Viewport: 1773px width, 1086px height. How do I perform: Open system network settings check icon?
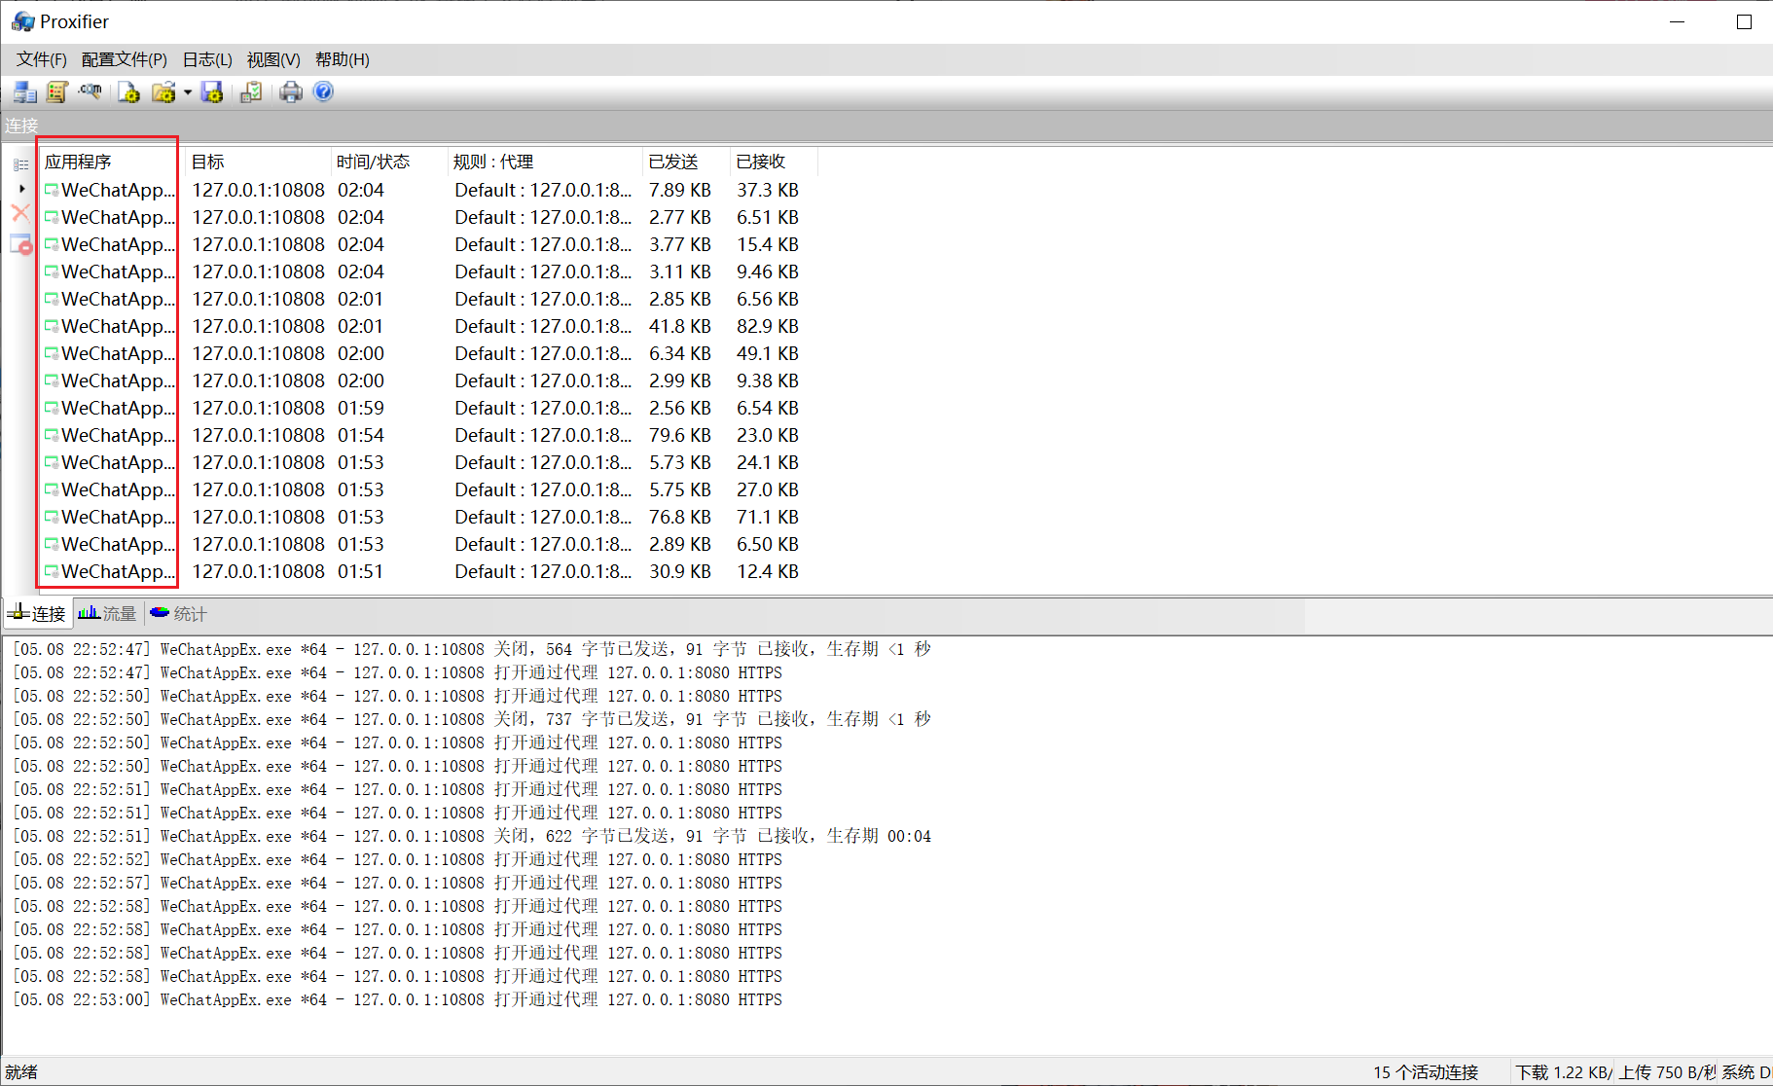coord(250,91)
